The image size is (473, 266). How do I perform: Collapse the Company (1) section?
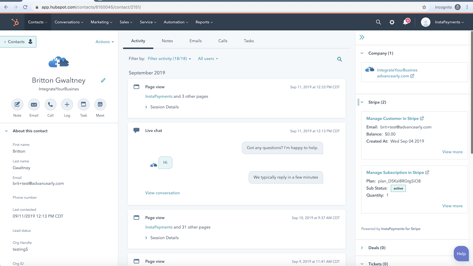click(362, 53)
